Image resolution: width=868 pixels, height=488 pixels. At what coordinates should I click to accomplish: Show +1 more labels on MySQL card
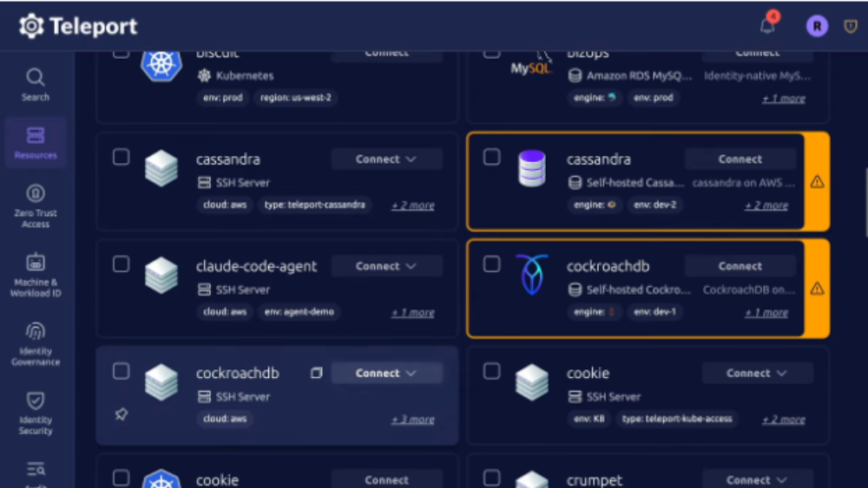pyautogui.click(x=783, y=98)
